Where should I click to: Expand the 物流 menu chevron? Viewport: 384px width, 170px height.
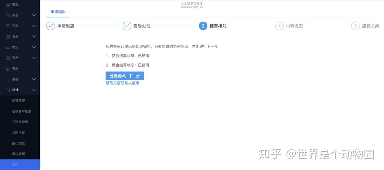tap(34, 47)
